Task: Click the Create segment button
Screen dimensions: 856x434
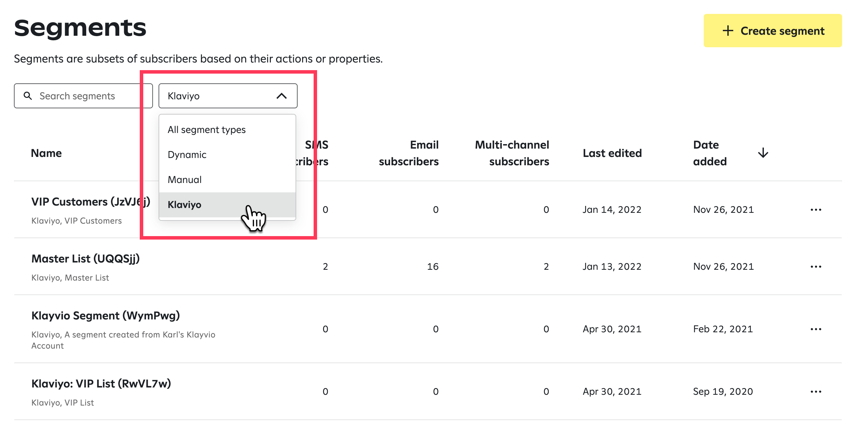Action: [x=773, y=31]
